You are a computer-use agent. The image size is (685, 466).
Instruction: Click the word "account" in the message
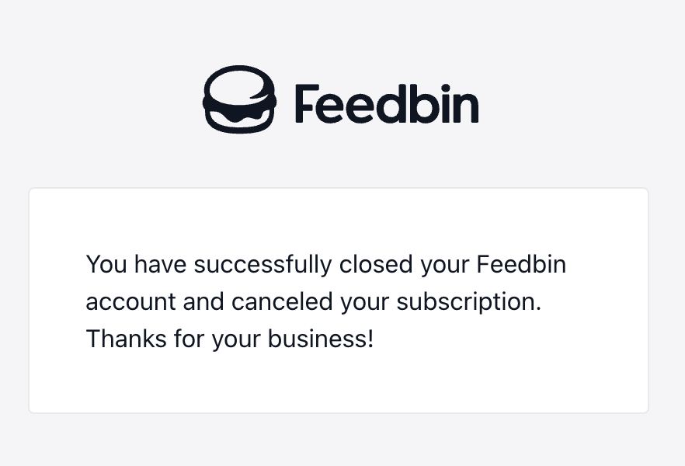click(x=131, y=302)
